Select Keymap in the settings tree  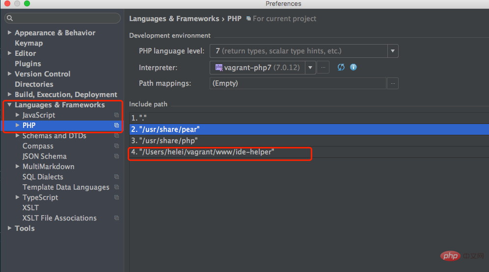[x=28, y=43]
